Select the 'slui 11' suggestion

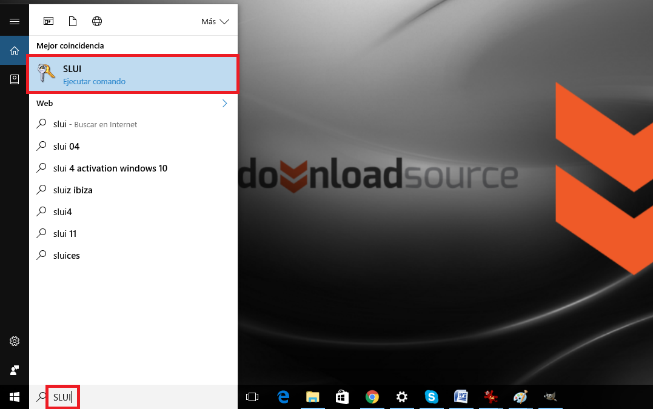pos(132,233)
